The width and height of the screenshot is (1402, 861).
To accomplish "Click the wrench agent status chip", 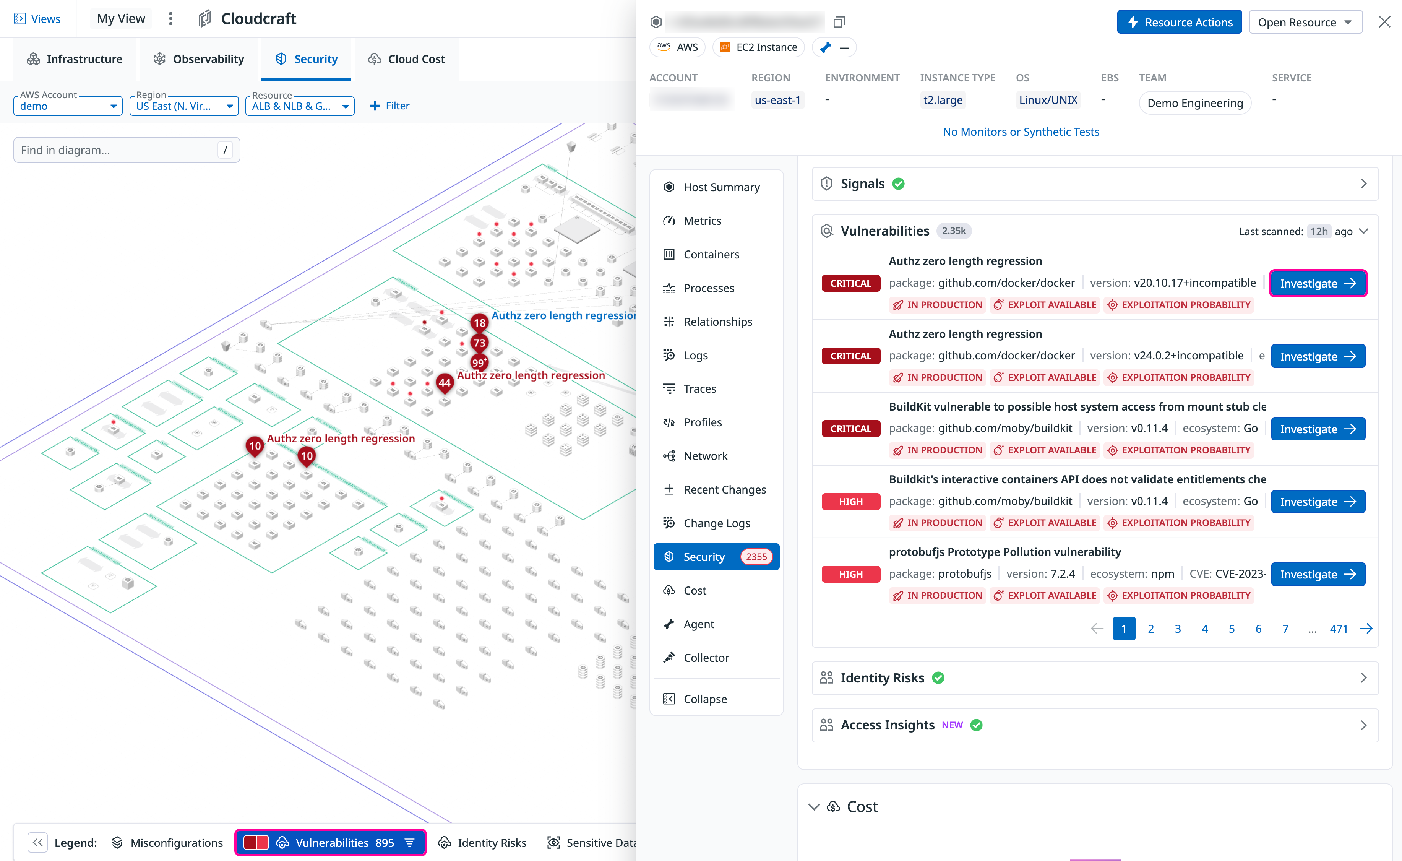I will (x=834, y=47).
